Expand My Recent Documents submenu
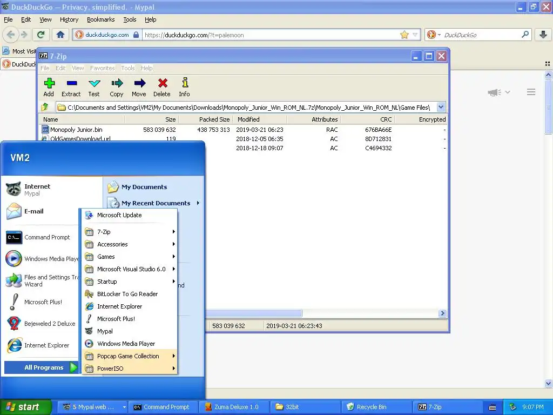The image size is (553, 415). (x=154, y=203)
